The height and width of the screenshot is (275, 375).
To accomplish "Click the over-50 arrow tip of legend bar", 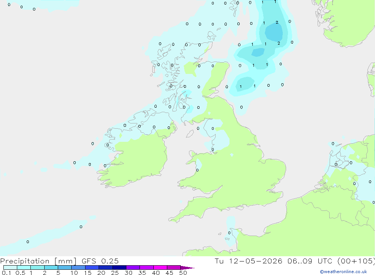I will [x=187, y=267].
